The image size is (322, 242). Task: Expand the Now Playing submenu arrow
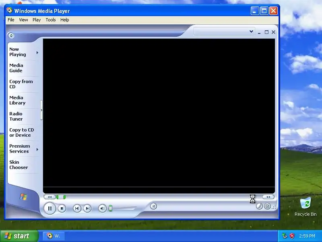coord(37,53)
